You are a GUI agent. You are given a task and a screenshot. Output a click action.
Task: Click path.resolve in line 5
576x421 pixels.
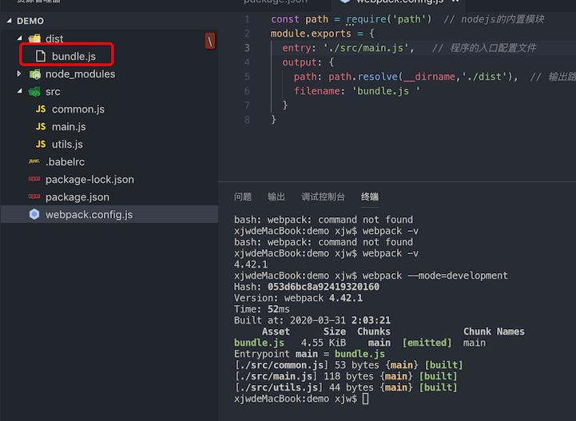coord(363,77)
